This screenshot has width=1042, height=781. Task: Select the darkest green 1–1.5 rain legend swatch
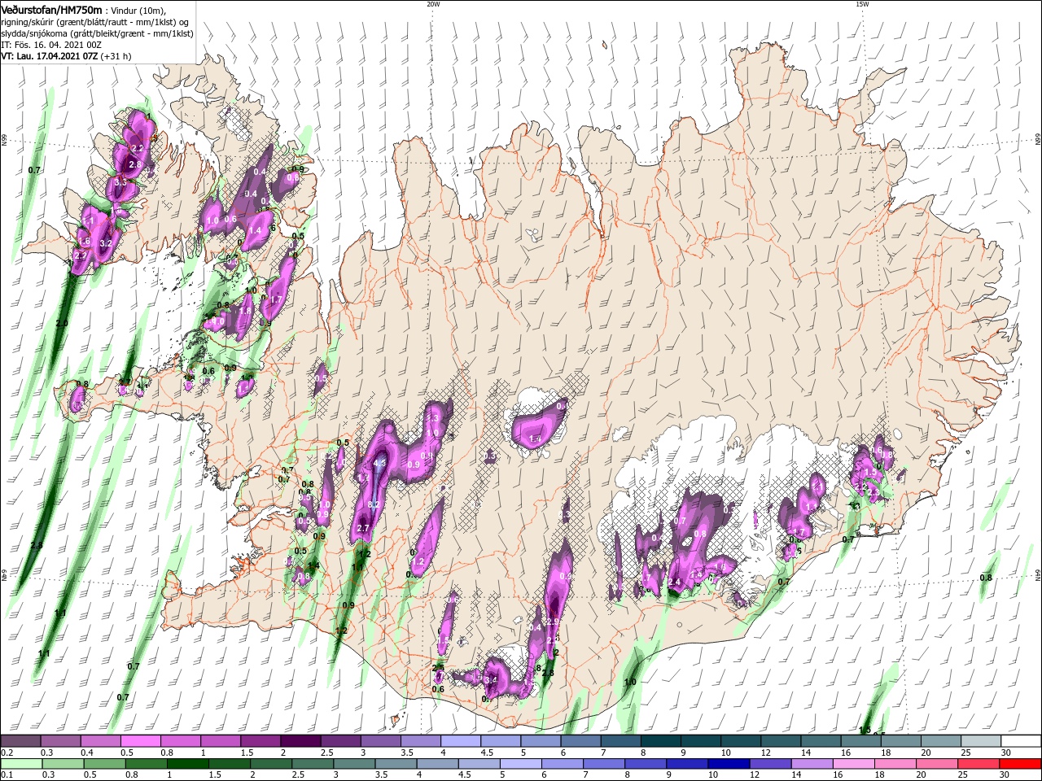[x=187, y=764]
